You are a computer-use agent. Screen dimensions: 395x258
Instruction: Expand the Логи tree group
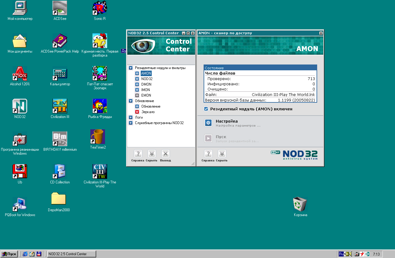click(131, 117)
